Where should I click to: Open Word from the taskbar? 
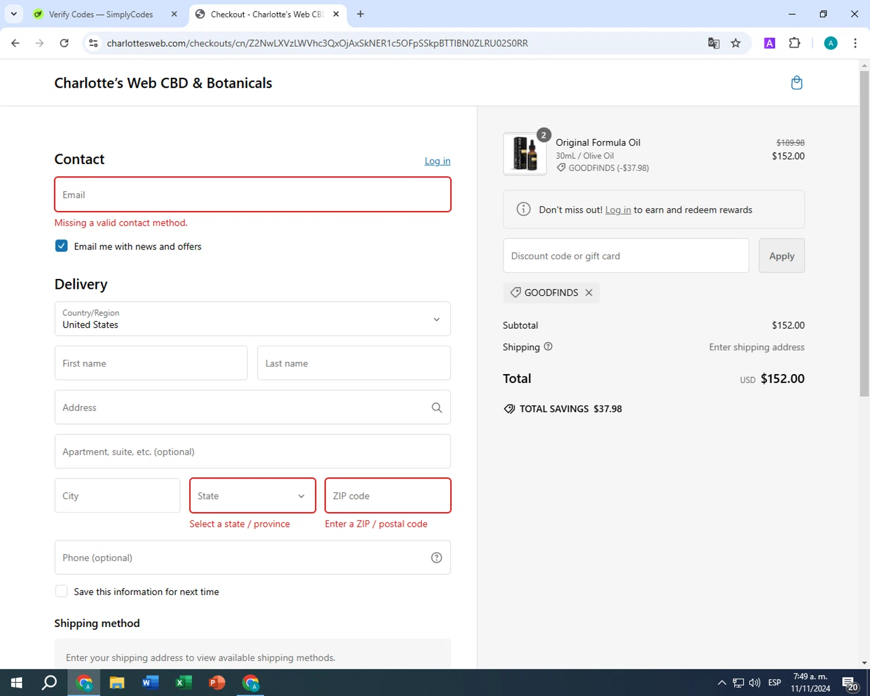pos(150,683)
